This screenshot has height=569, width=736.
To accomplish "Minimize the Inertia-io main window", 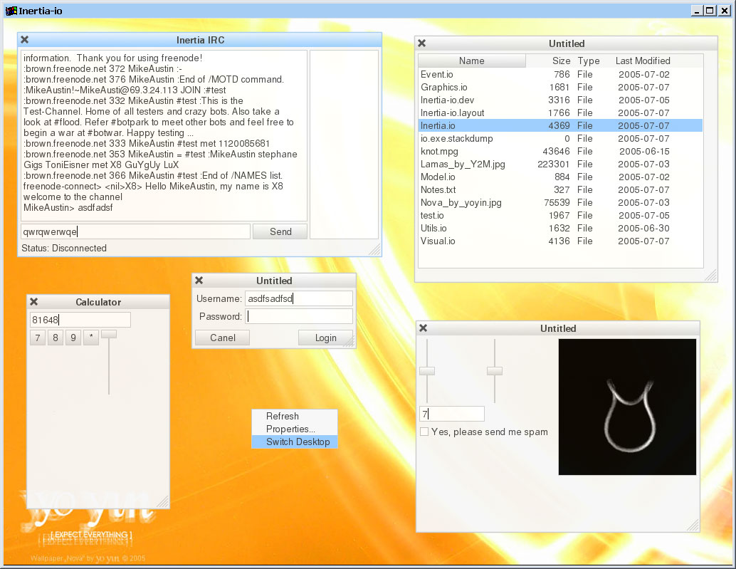I will (x=697, y=11).
